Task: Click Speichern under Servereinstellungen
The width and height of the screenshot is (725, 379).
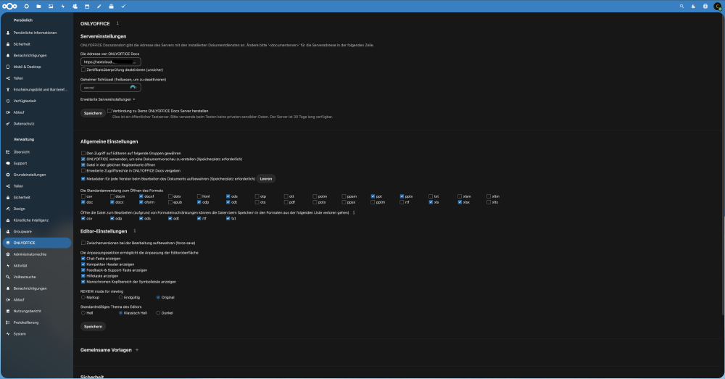Action: 93,113
